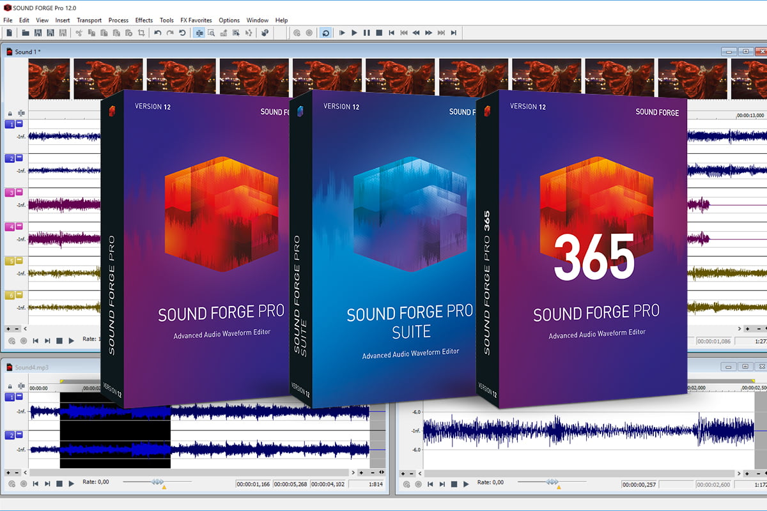This screenshot has height=511, width=767.
Task: Click the Record button in the main toolbar
Action: tap(309, 33)
